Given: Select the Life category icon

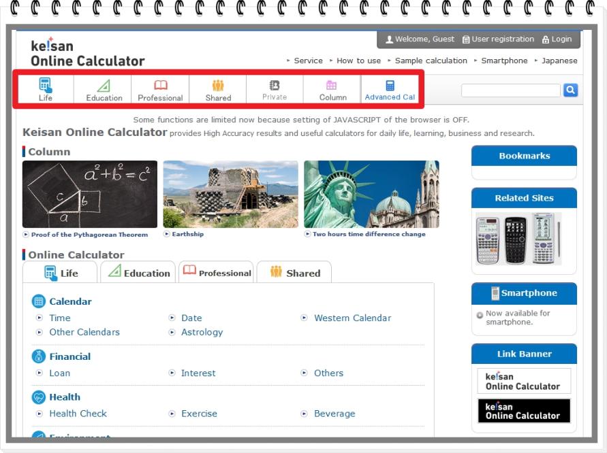Looking at the screenshot, I should click(x=44, y=87).
